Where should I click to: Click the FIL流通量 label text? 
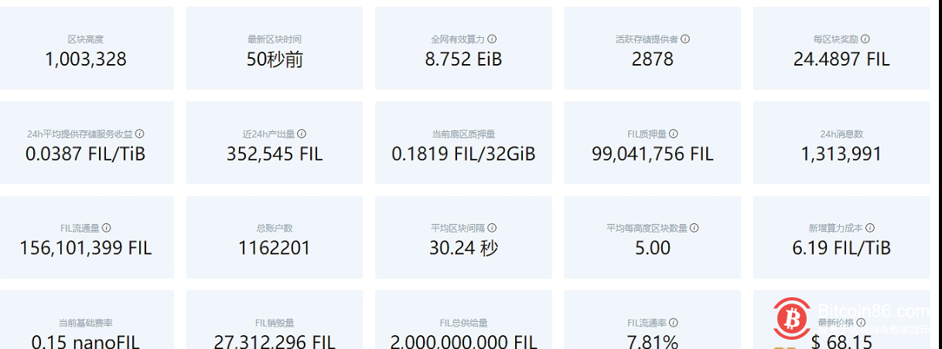coord(80,229)
